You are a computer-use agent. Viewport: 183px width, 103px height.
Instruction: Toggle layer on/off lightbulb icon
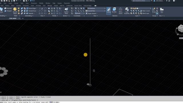pyautogui.click(x=131, y=8)
